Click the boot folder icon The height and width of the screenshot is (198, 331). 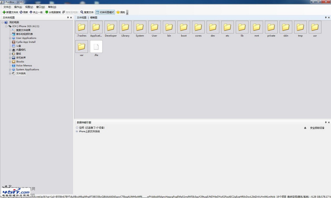click(184, 27)
